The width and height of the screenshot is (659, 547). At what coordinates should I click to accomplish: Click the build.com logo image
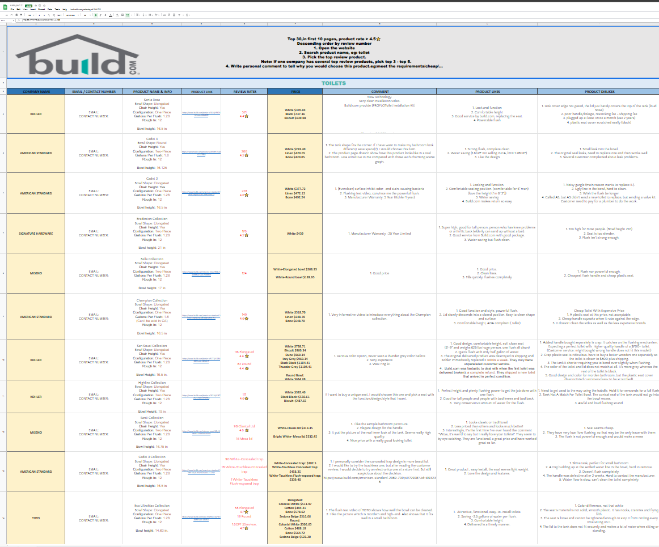pyautogui.click(x=77, y=55)
